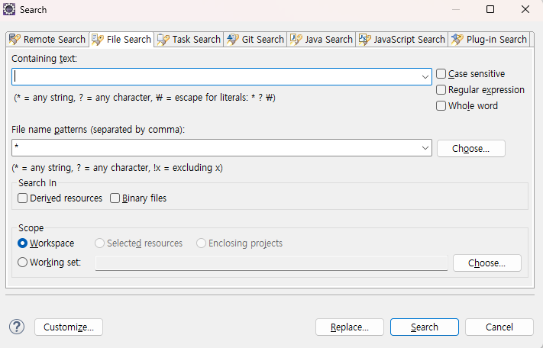This screenshot has height=348, width=543.
Task: Open the File name patterns dropdown list
Action: (425, 148)
